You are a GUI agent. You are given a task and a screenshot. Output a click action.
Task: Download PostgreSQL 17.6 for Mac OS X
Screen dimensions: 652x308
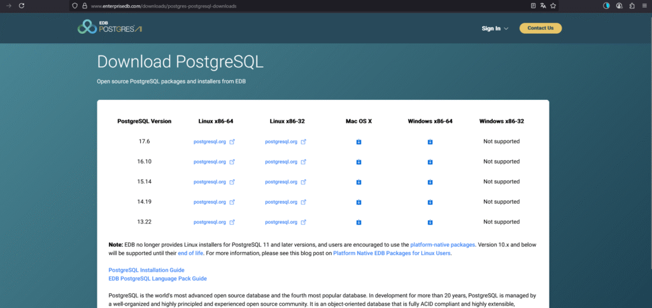point(358,142)
